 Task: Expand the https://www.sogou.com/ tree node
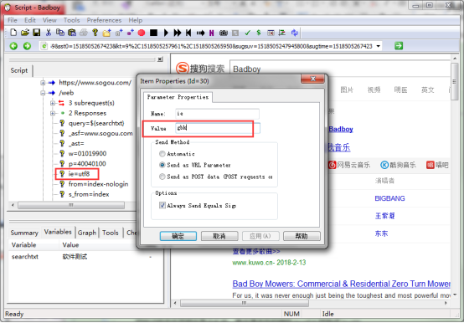43,83
